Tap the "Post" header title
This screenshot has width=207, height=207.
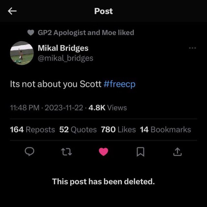(x=103, y=11)
